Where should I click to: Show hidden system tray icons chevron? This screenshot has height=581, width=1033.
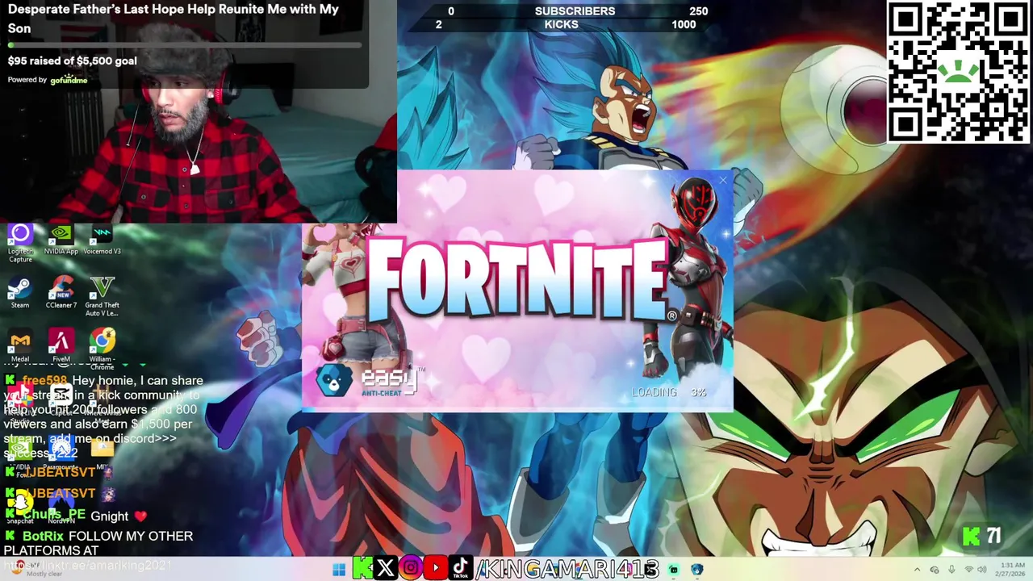click(917, 571)
